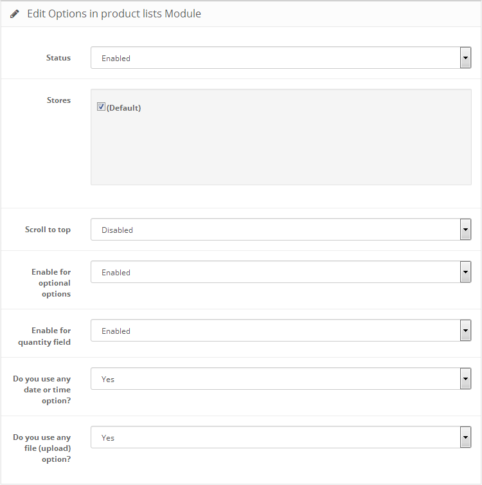
Task: Click inside the empty Stores list area
Action: coord(281,149)
